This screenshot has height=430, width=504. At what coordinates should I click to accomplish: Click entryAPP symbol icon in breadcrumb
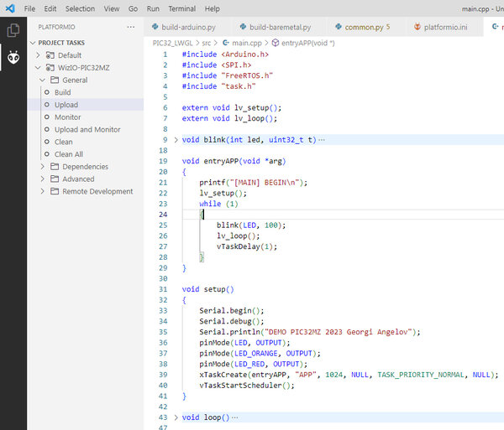click(x=276, y=43)
